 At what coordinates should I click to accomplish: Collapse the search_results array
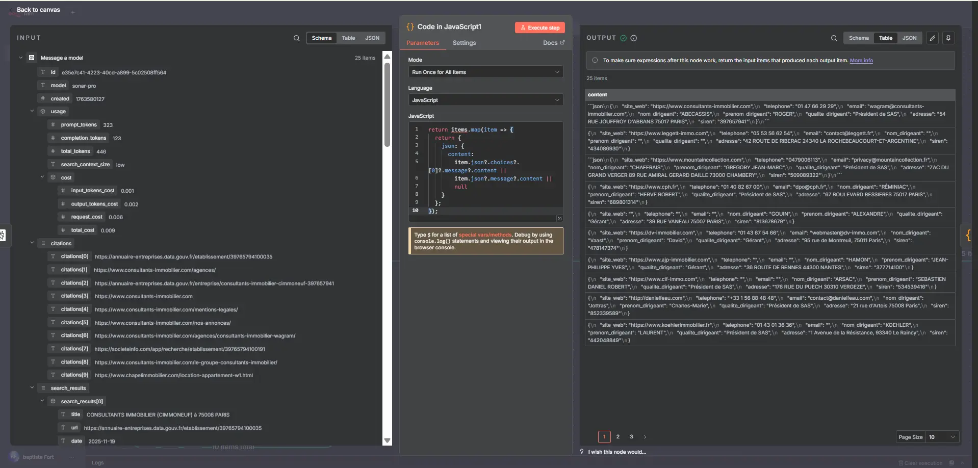point(32,387)
